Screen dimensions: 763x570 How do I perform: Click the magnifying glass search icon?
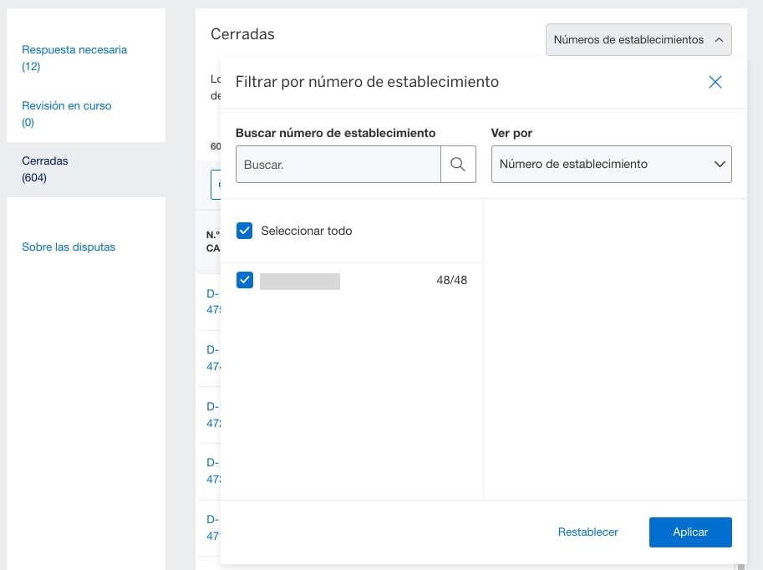click(457, 165)
